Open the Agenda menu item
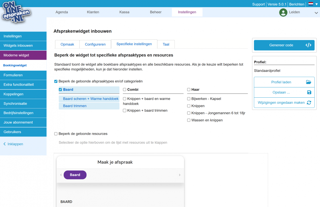 coord(62,12)
